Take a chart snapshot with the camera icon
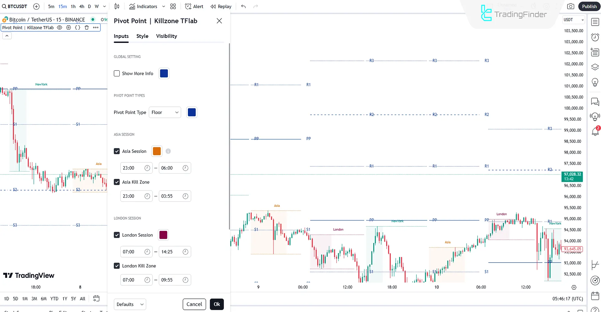This screenshot has width=601, height=312. point(571,6)
